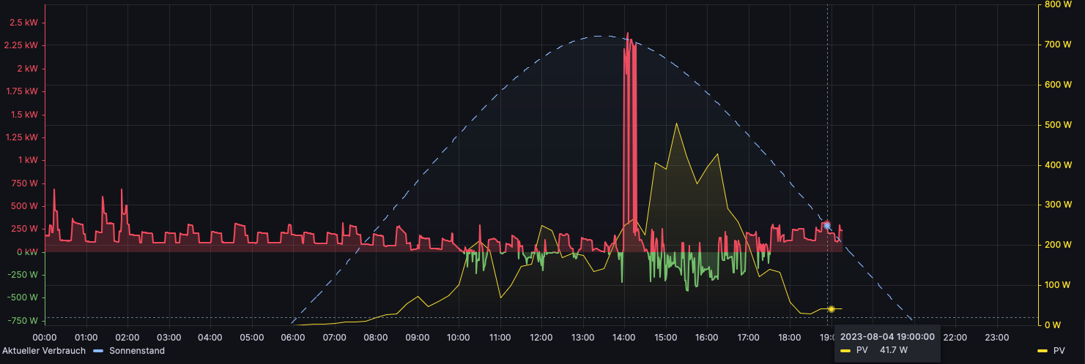The width and height of the screenshot is (1085, 364).
Task: Click the 16:00 time axis label
Action: [x=707, y=338]
